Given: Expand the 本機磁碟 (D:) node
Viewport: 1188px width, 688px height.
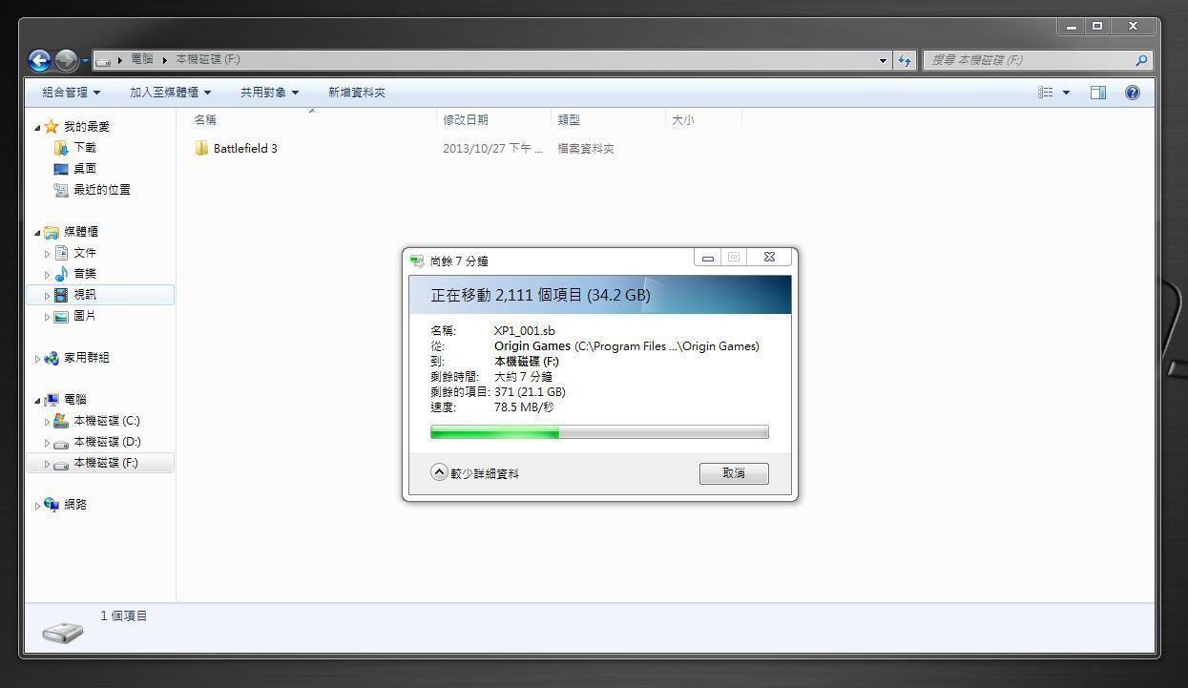Looking at the screenshot, I should [47, 443].
